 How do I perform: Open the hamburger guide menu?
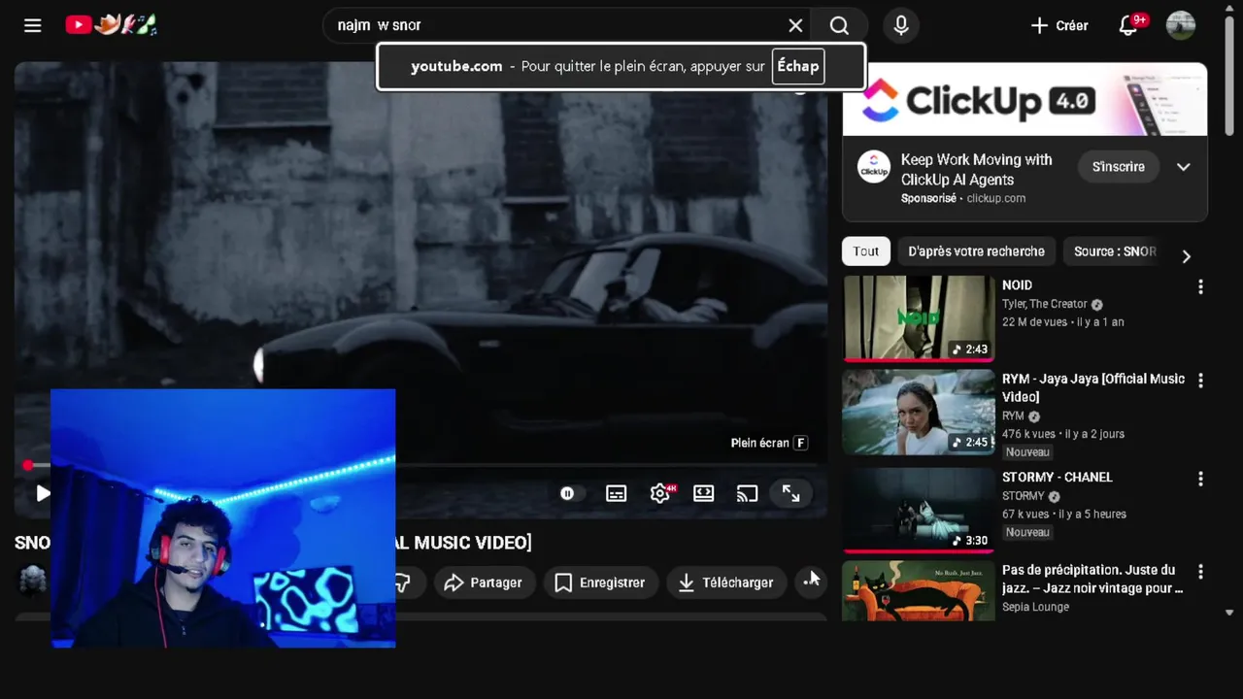33,25
